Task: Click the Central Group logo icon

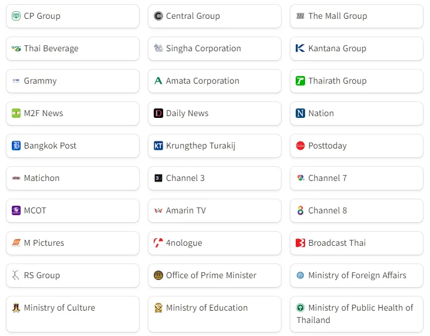Action: (158, 16)
